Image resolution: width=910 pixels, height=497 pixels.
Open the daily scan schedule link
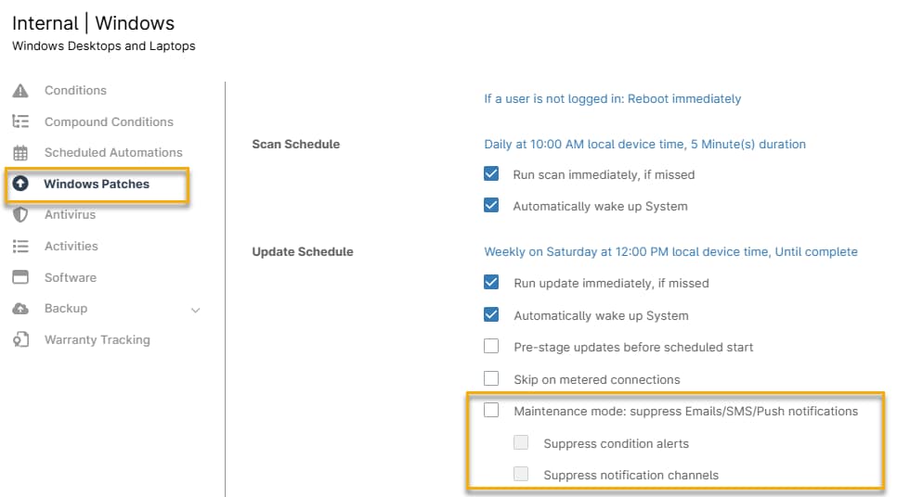[x=644, y=145]
